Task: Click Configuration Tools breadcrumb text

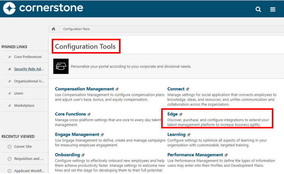Action: [76, 29]
